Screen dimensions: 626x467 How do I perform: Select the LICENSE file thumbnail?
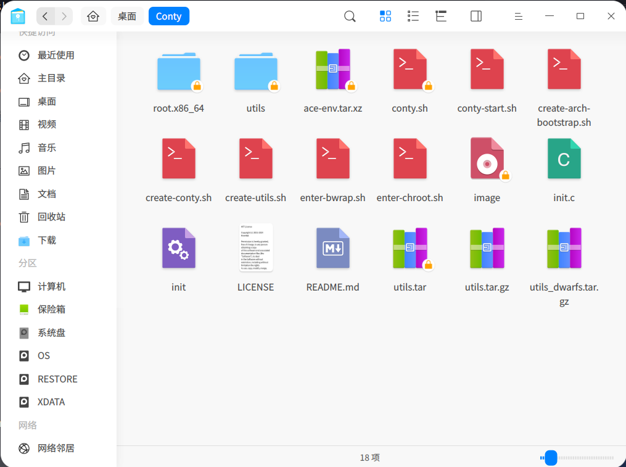tap(256, 248)
